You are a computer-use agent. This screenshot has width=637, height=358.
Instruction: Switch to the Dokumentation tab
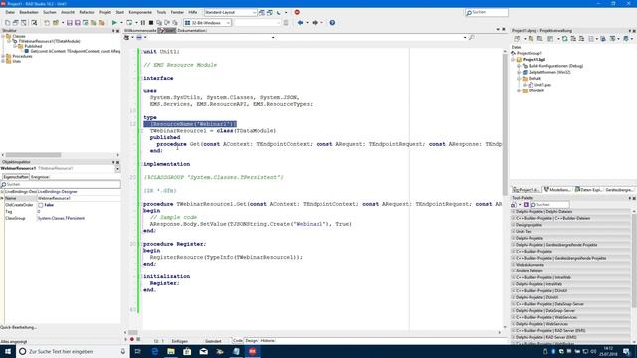(x=192, y=31)
